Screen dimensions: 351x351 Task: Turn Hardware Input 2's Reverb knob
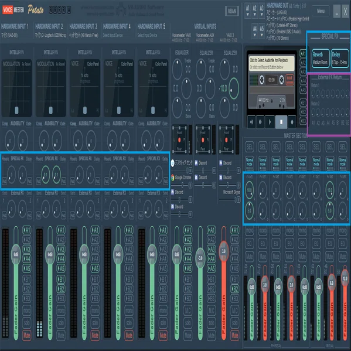[x=46, y=175]
